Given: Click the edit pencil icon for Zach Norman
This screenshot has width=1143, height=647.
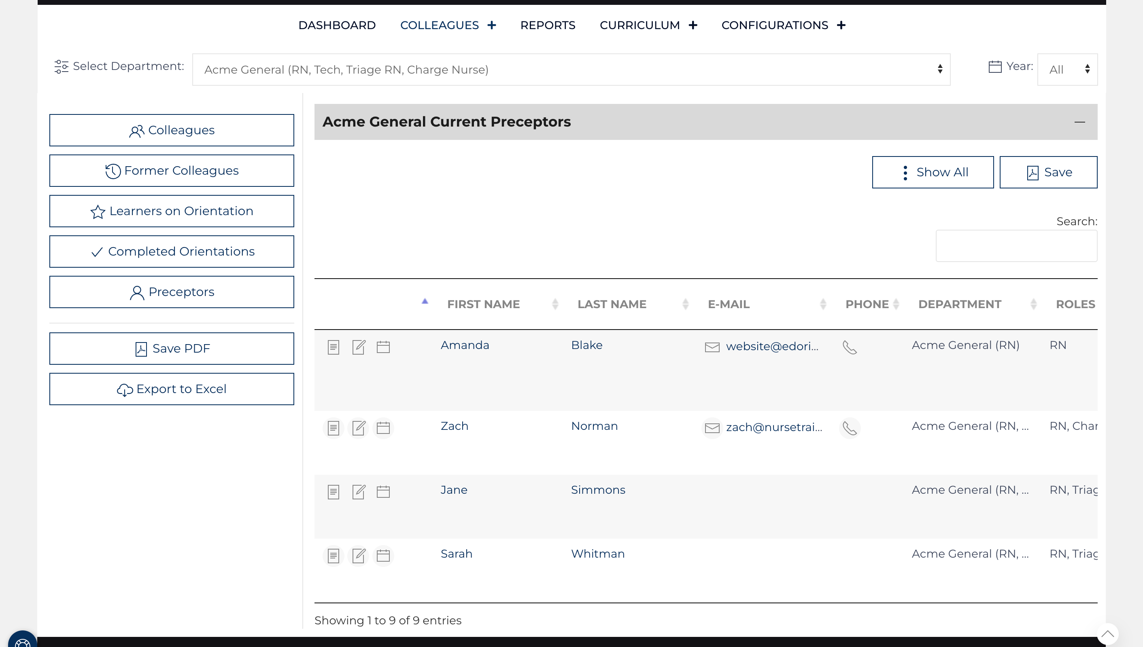Looking at the screenshot, I should tap(359, 428).
